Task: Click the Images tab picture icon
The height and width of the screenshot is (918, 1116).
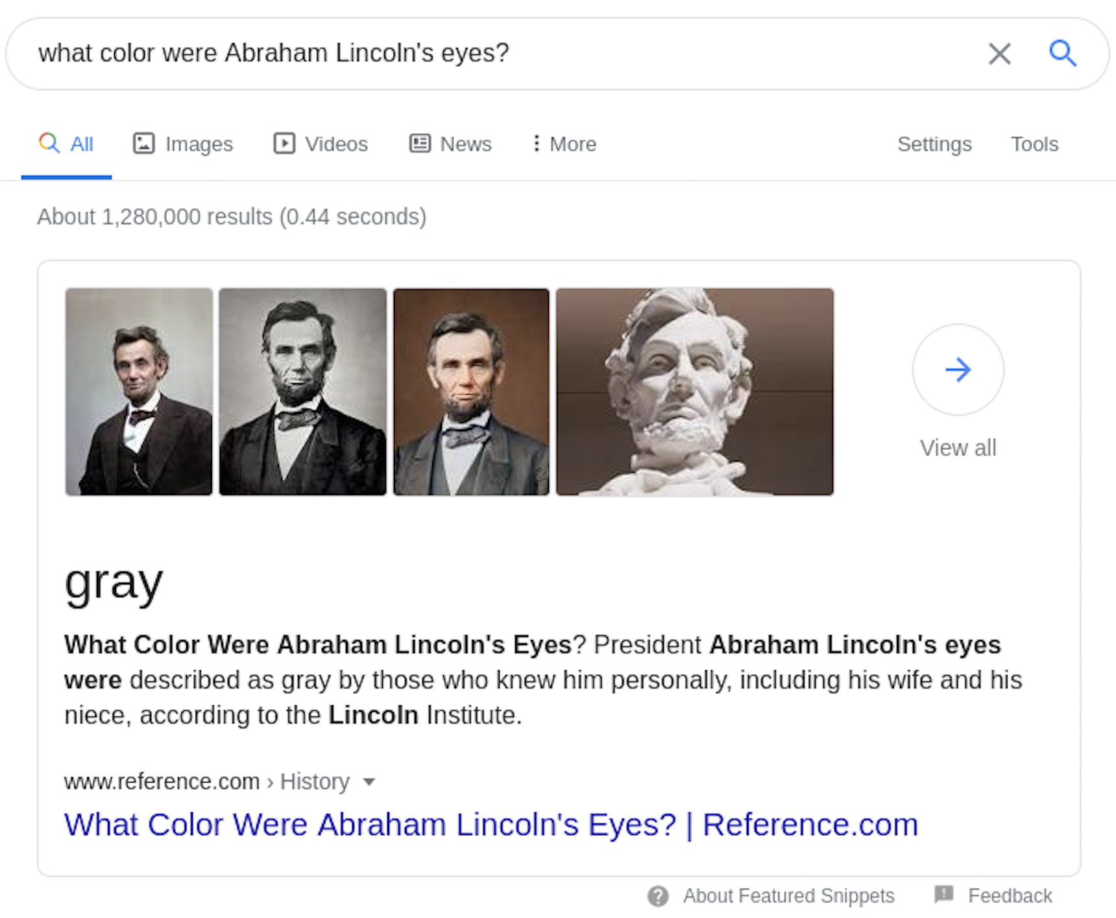Action: point(143,143)
